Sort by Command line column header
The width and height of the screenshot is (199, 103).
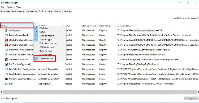[x=124, y=26]
